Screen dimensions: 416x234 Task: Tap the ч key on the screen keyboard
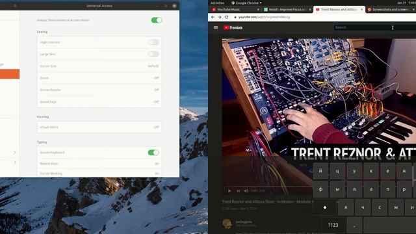click(363, 207)
